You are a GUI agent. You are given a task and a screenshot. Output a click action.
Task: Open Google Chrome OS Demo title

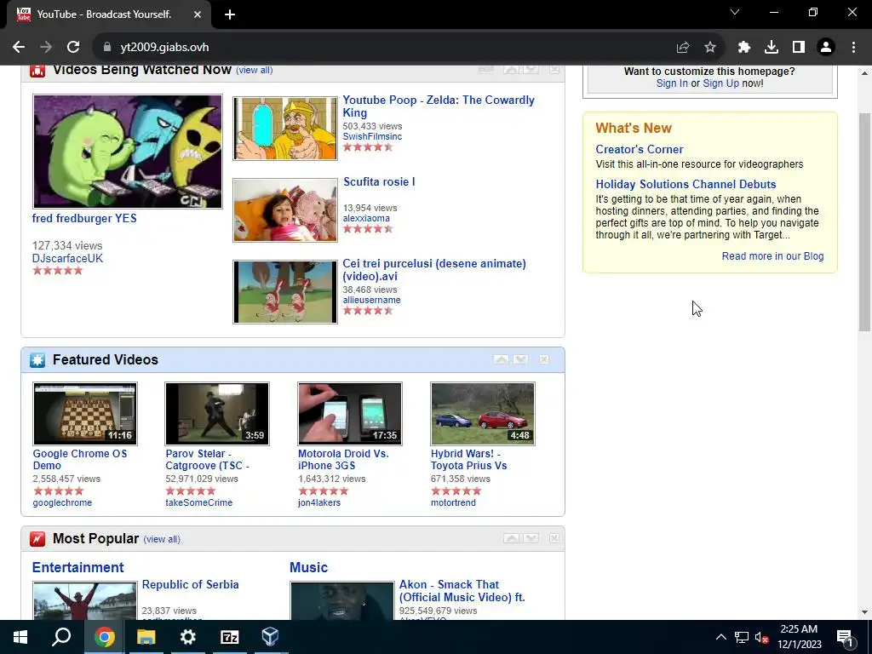pos(79,460)
